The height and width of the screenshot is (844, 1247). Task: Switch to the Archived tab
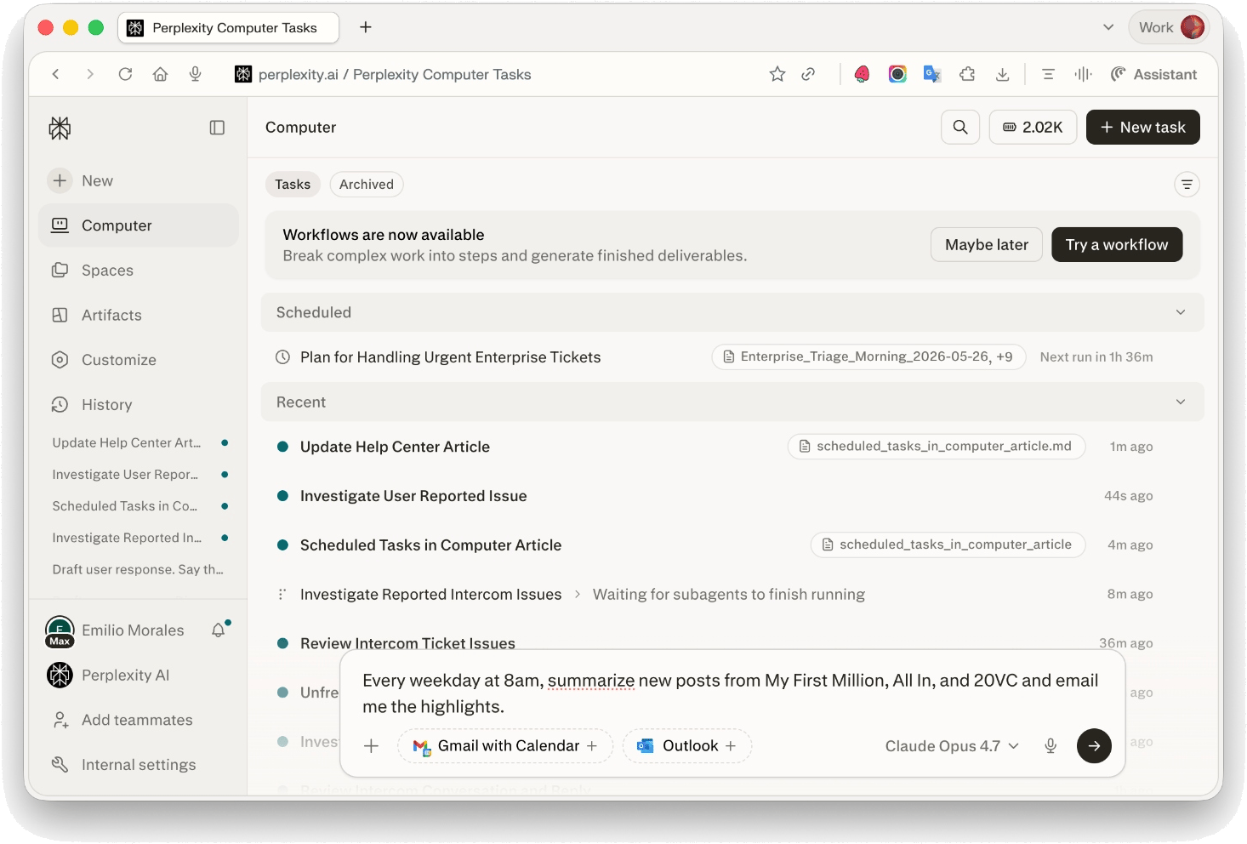[x=367, y=185]
